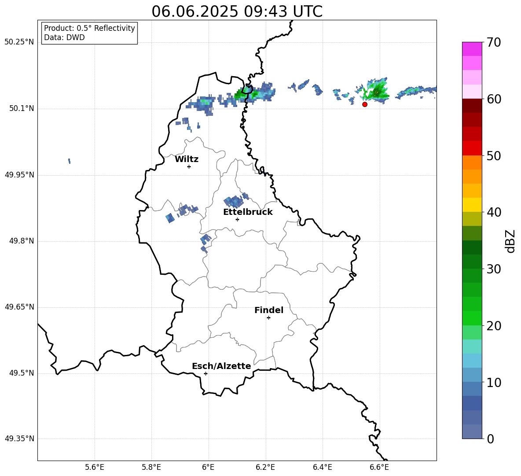Click the 10 colorbar tick label
Viewport: 521px width, 476px height.
click(x=494, y=382)
